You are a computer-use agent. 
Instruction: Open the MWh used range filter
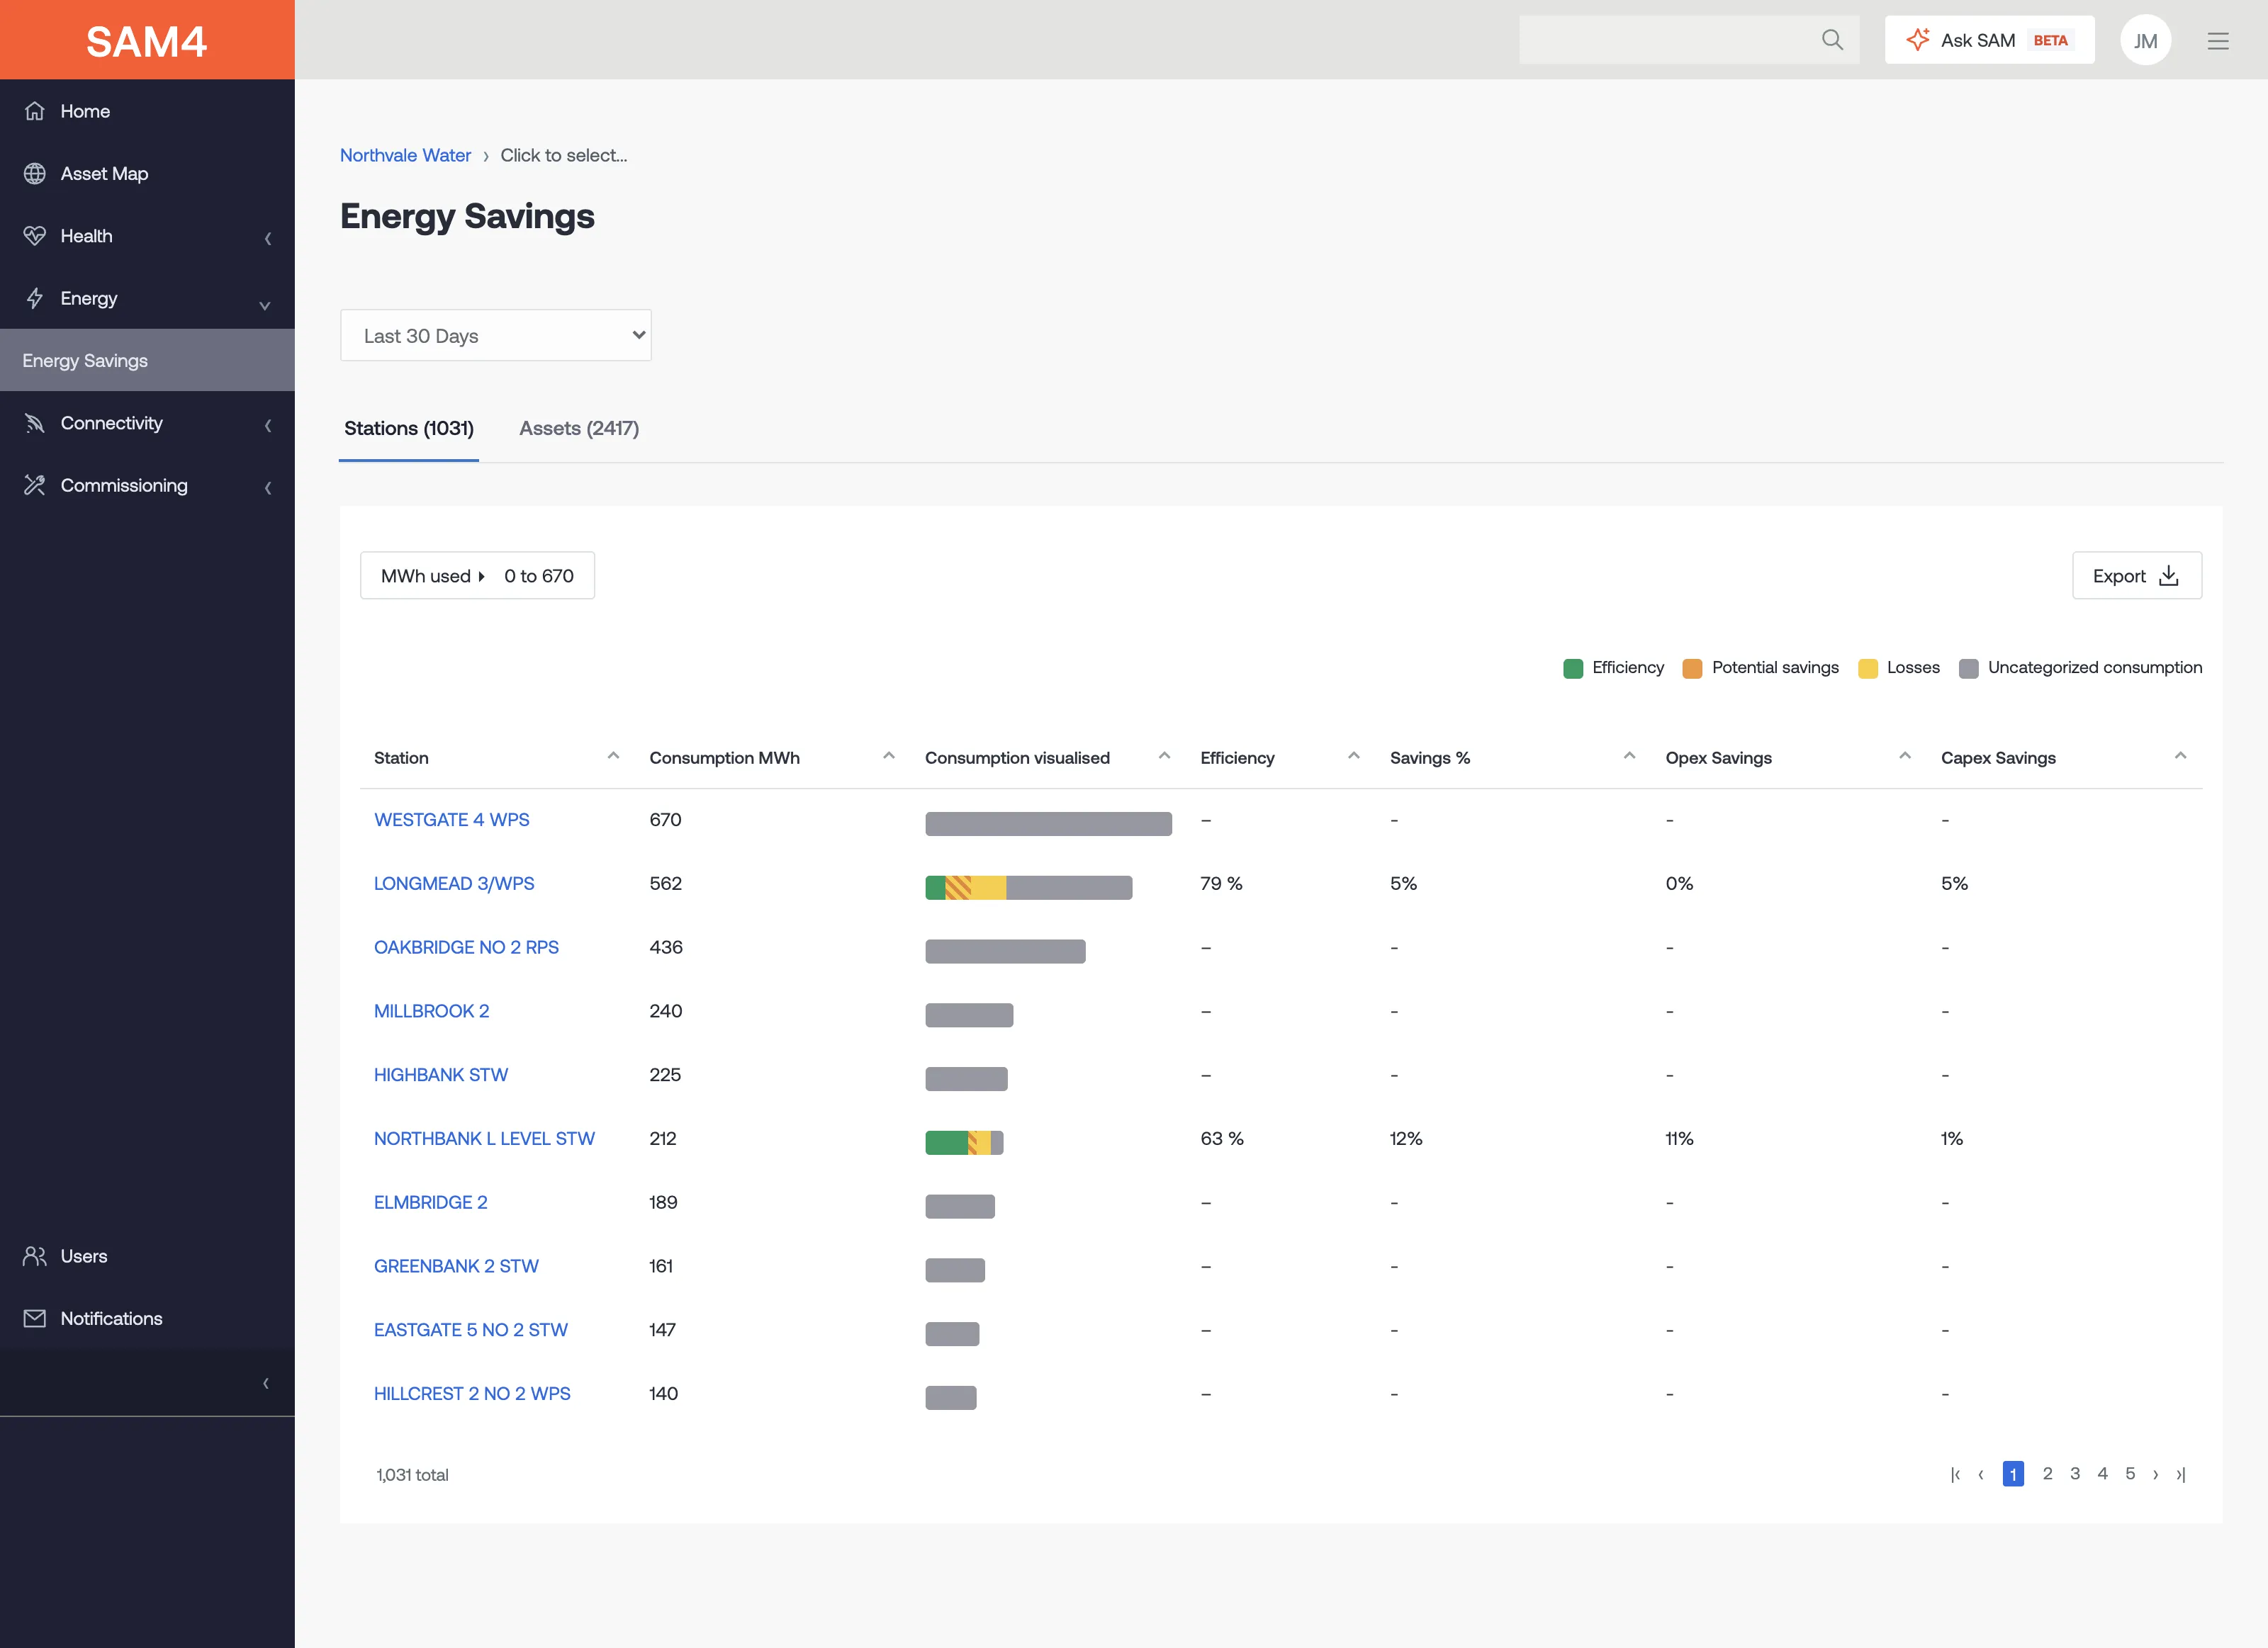click(477, 575)
